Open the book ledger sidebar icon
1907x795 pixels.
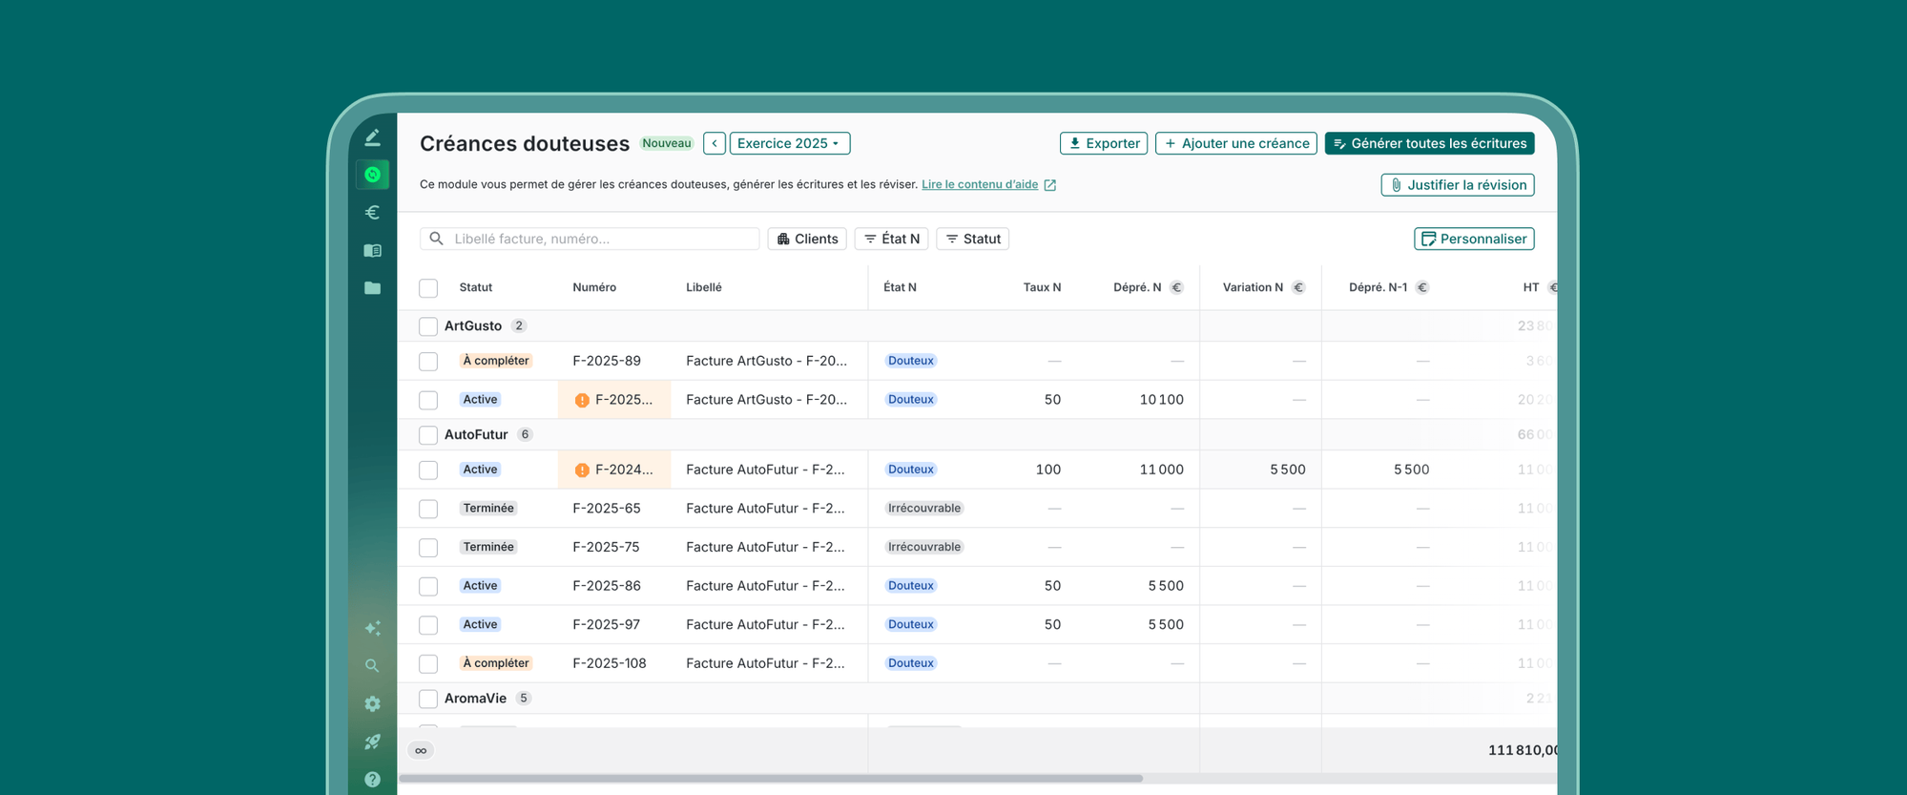coord(372,250)
